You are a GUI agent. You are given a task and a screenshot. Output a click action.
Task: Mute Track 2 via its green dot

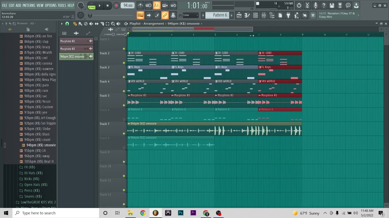point(124,63)
